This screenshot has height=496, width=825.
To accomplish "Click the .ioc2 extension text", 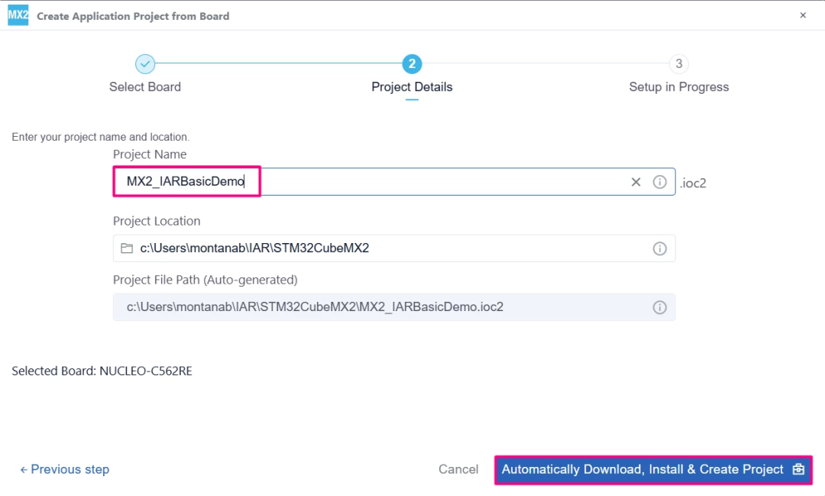I will click(x=693, y=183).
